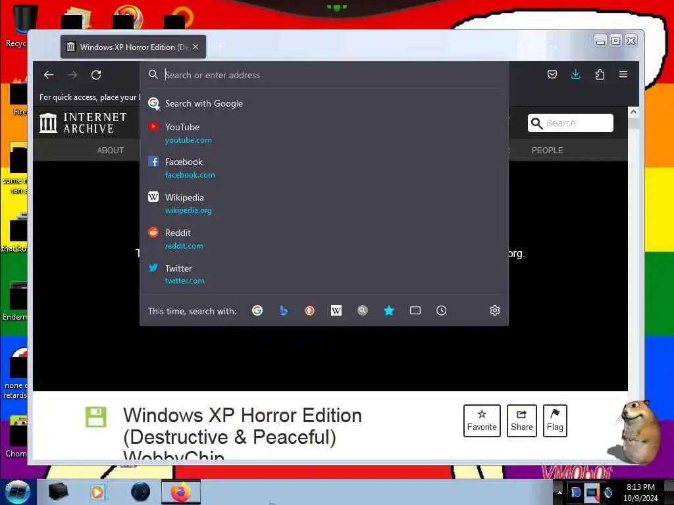Search this time with Bing icon
Viewport: 674px width, 505px height.
pos(284,310)
